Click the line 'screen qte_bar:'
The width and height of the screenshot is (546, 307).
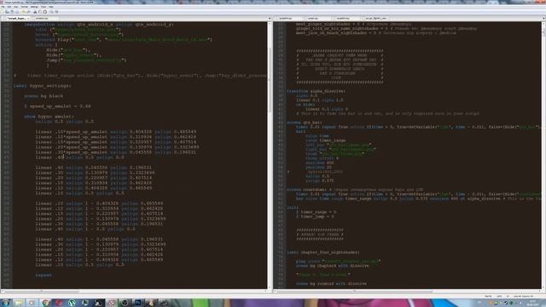coord(305,123)
